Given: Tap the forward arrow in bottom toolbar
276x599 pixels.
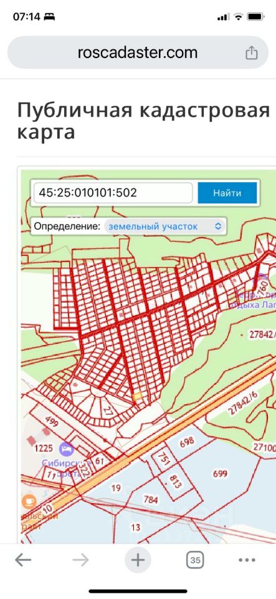Looking at the screenshot, I should 80,560.
